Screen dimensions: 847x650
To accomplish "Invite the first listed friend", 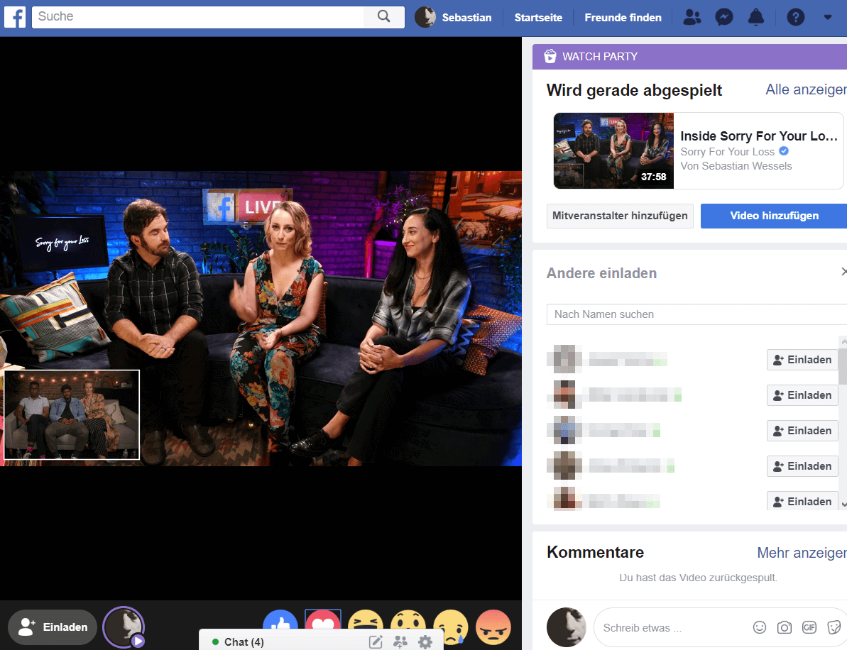I will coord(802,360).
